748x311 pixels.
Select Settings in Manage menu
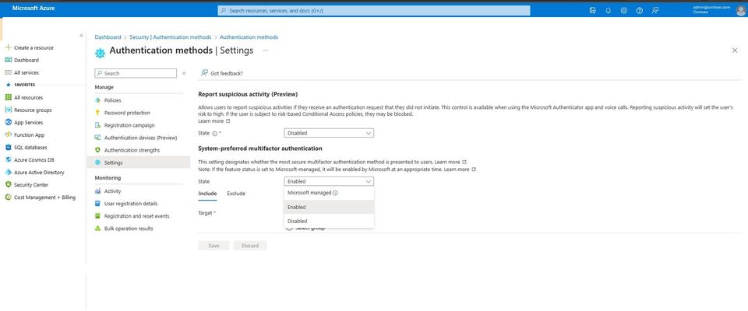(139, 162)
